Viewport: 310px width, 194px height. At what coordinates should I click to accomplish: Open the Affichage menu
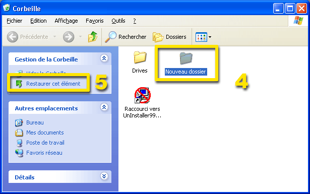66,21
